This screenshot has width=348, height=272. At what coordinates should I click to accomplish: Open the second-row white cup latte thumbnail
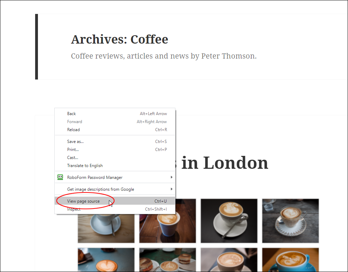229,260
